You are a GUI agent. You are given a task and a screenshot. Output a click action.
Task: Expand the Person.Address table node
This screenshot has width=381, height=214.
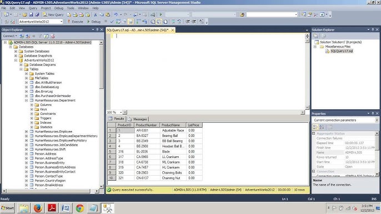click(x=26, y=154)
